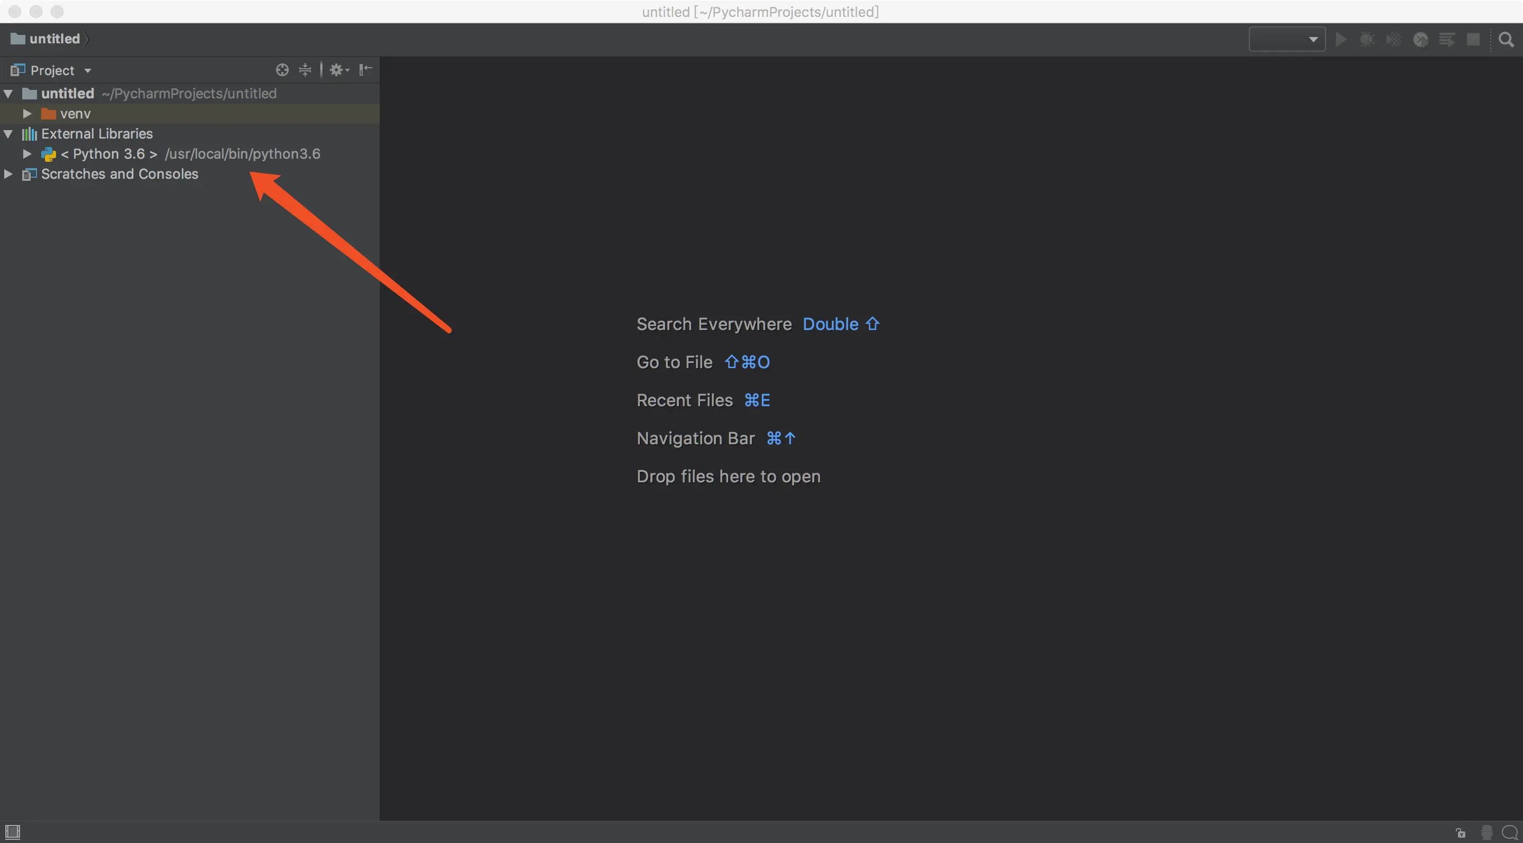Open Search Everywhere magnifier icon
The image size is (1523, 843).
pyautogui.click(x=1506, y=40)
